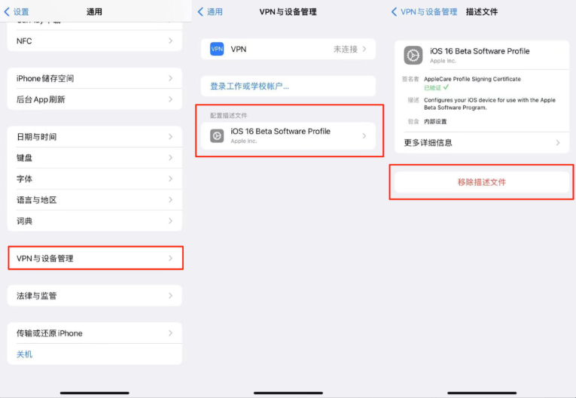Click AppleCare Profile Signing Certificate text
The height and width of the screenshot is (398, 576).
(x=472, y=79)
